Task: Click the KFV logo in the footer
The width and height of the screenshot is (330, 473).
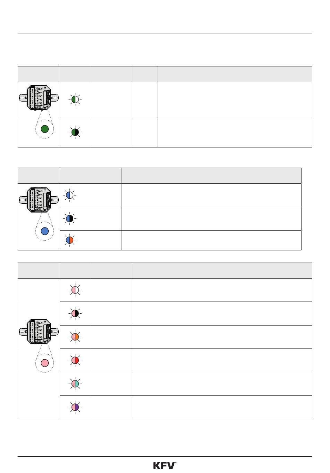Action: tap(165, 465)
